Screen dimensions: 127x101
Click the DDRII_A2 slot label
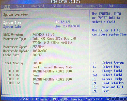pos(13,75)
